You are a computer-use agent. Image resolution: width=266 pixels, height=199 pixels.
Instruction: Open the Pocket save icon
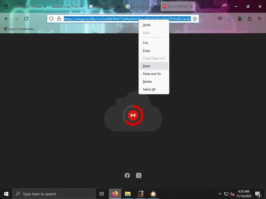(x=220, y=19)
